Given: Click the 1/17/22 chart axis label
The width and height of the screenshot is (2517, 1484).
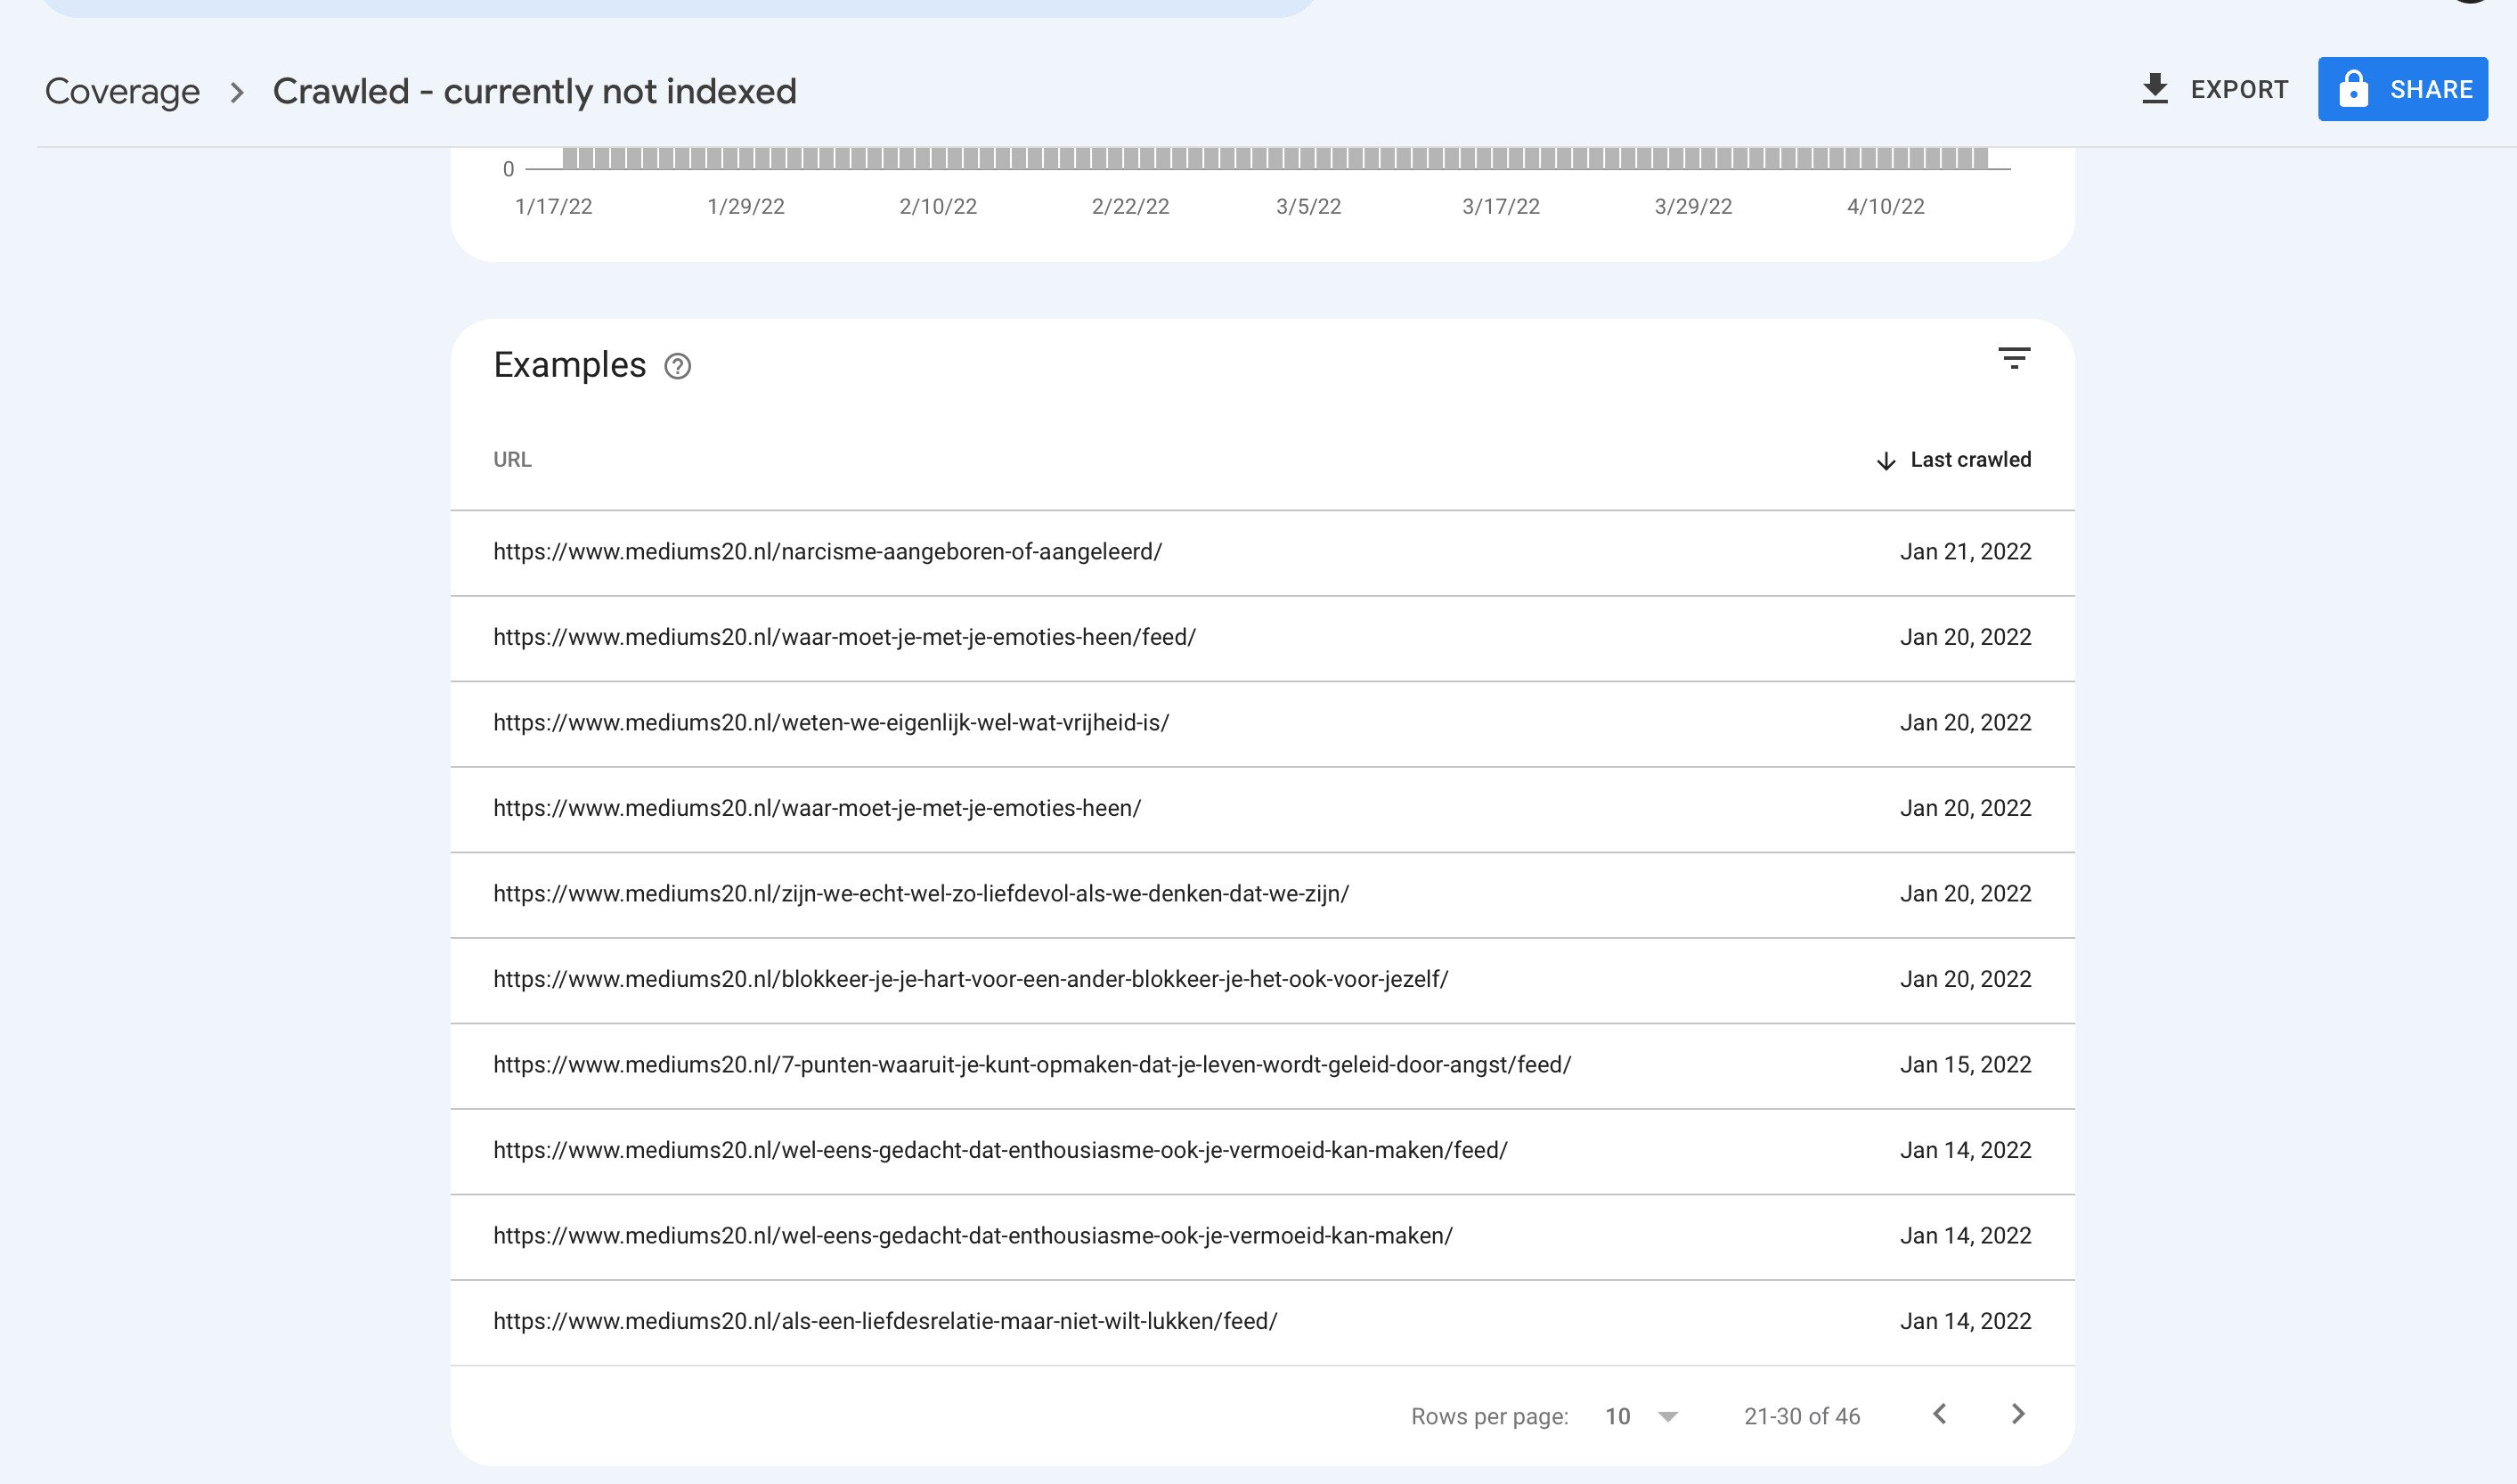Looking at the screenshot, I should 553,206.
